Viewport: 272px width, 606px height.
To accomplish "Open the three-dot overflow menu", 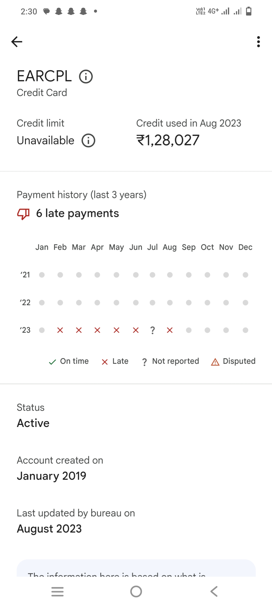I will tap(258, 42).
